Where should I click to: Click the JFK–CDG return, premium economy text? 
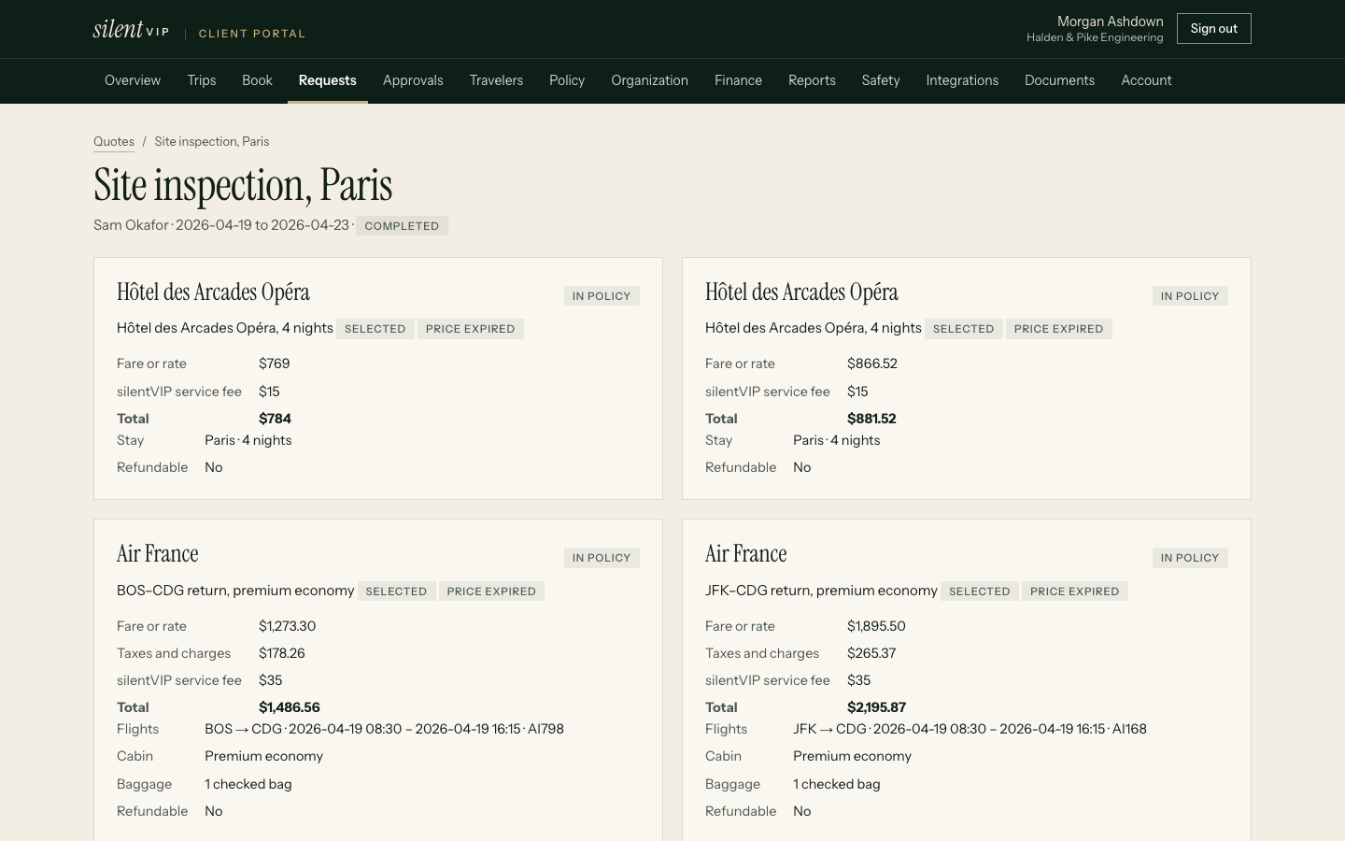[x=821, y=591]
